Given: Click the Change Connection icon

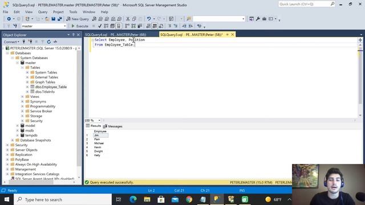Looking at the screenshot, I should [x=15, y=26].
